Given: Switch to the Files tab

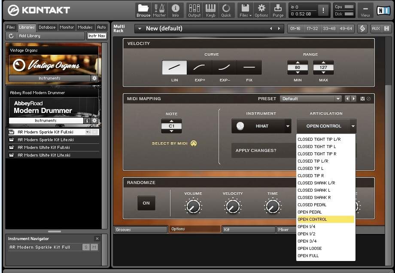Looking at the screenshot, I should click(11, 27).
